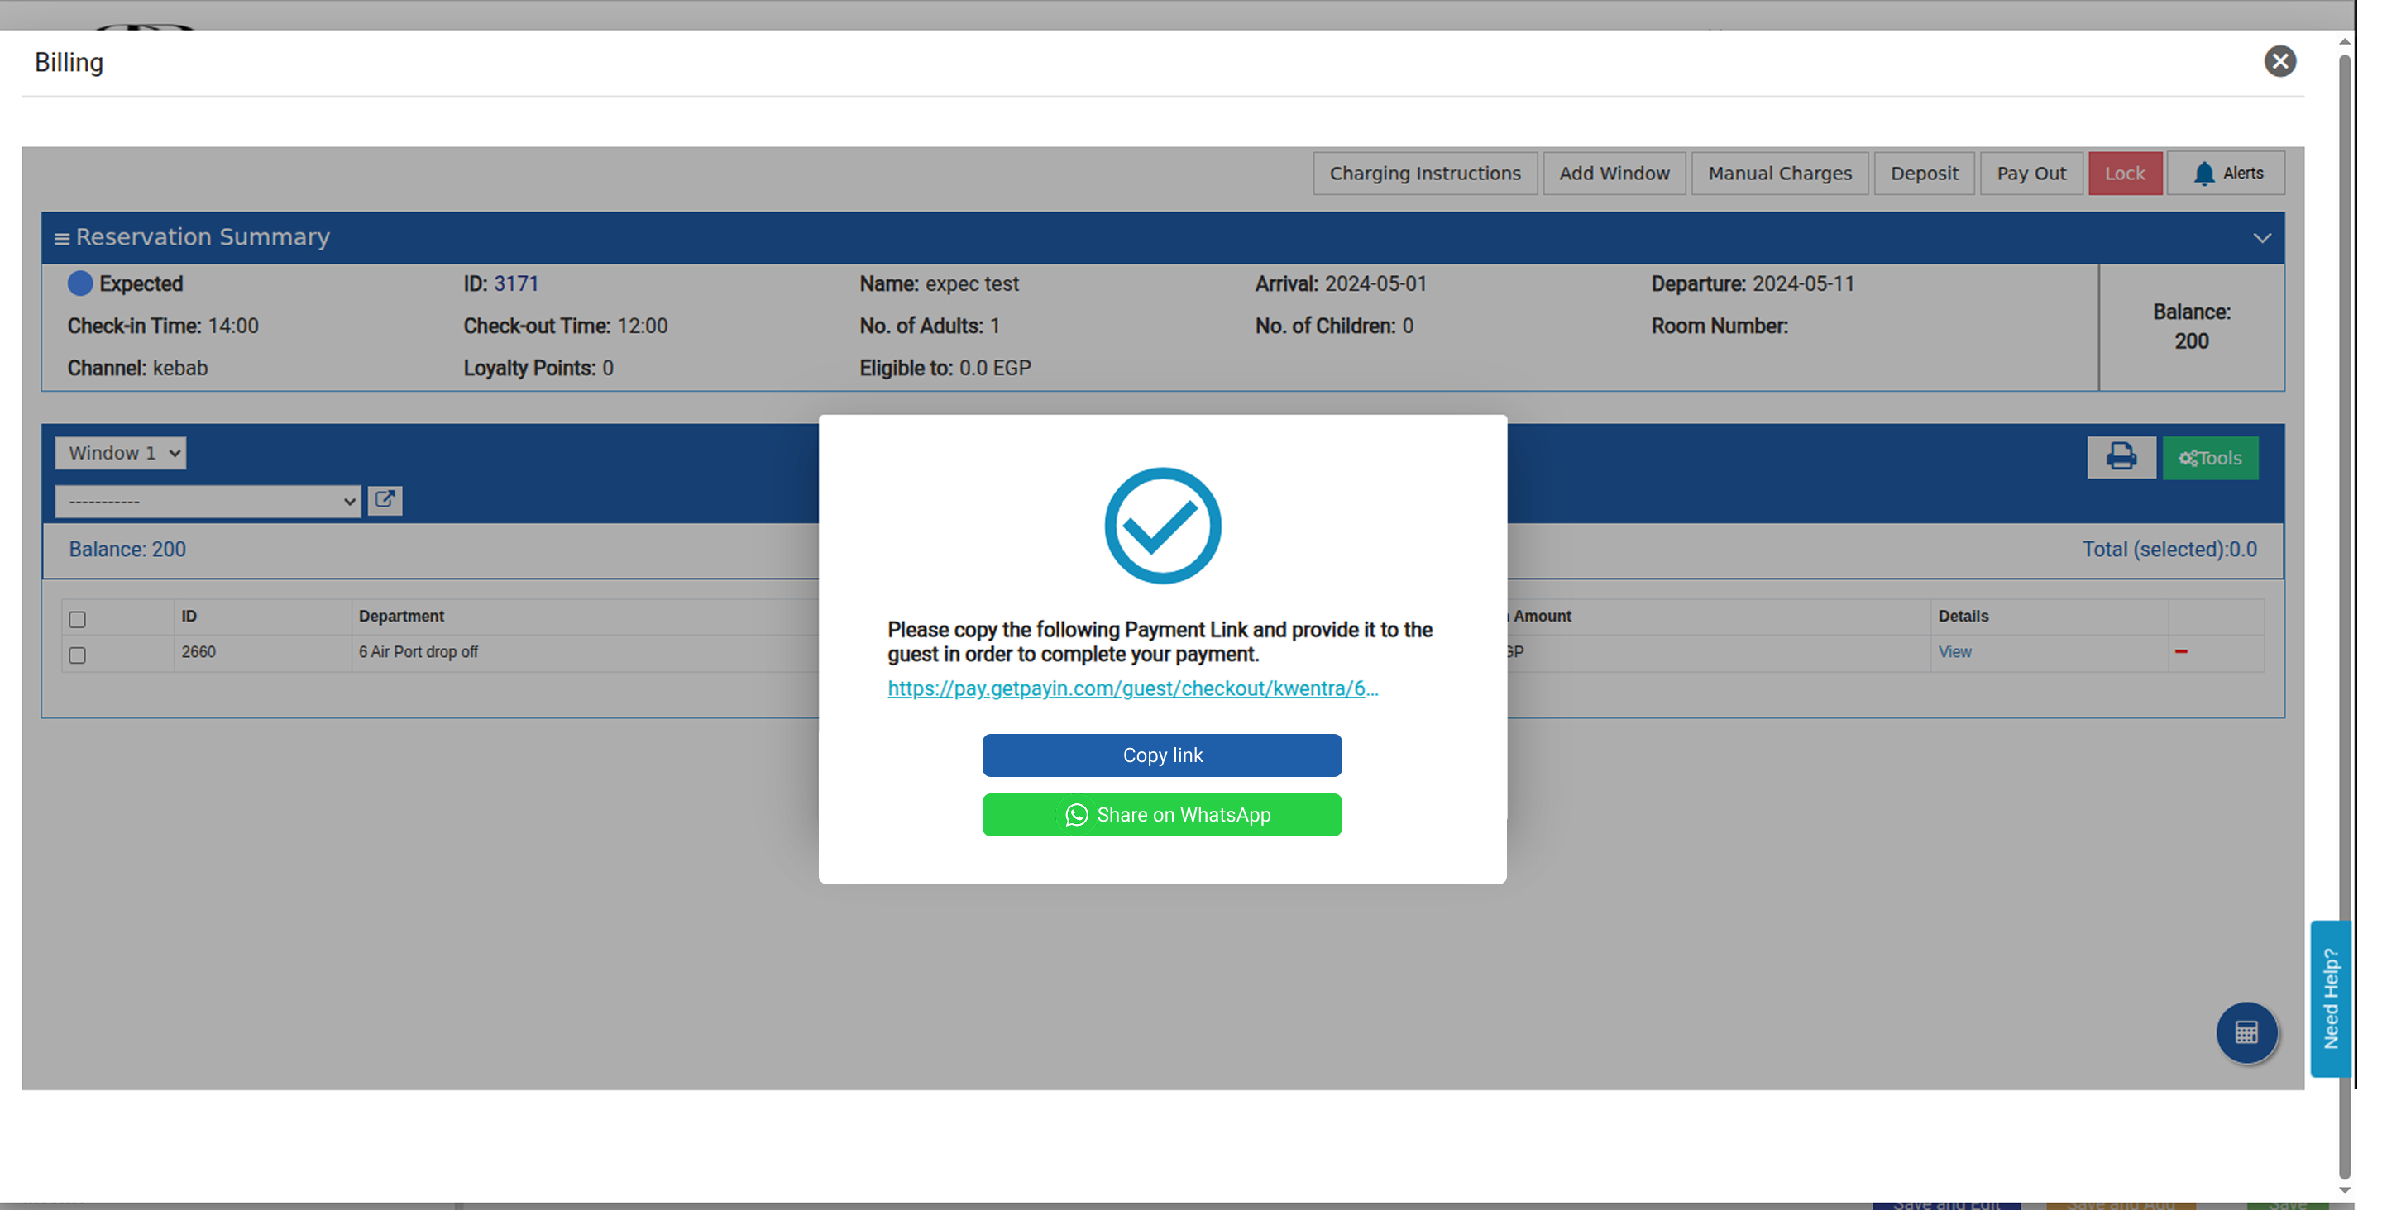Click Add Window button
The image size is (2382, 1210).
[x=1614, y=173]
